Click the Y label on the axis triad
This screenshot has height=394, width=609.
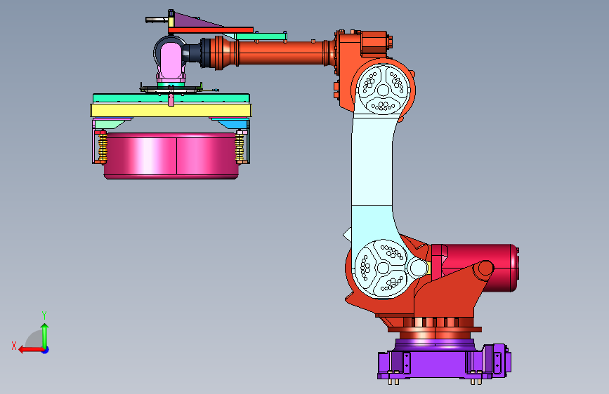coord(44,315)
